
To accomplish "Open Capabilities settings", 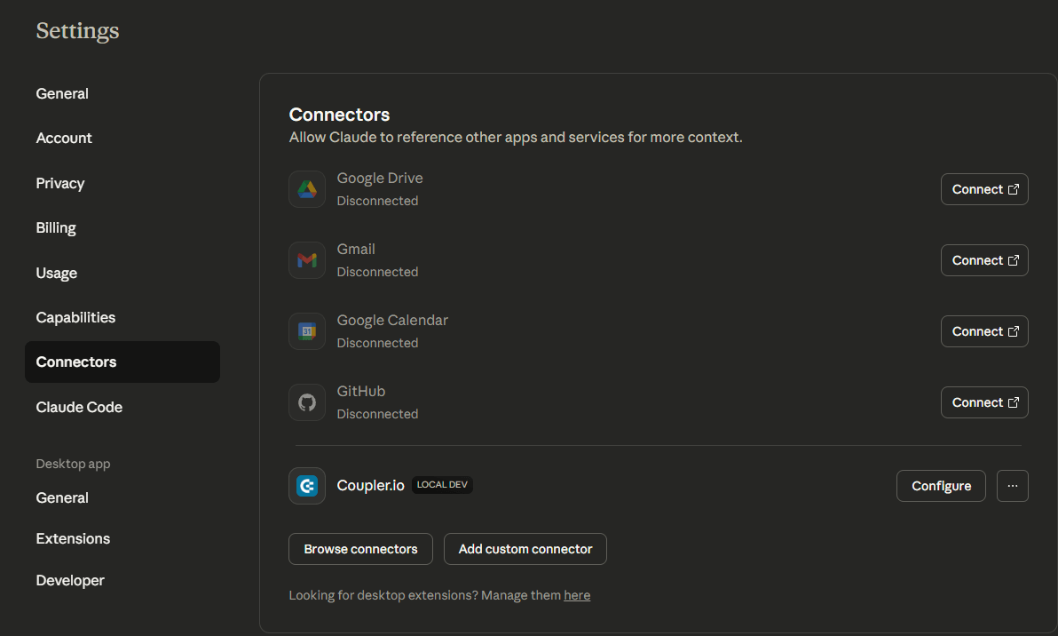I will (x=75, y=317).
